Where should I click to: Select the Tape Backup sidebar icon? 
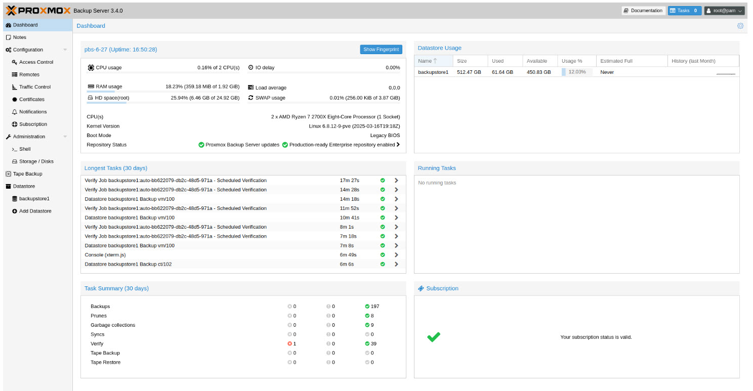coord(8,174)
